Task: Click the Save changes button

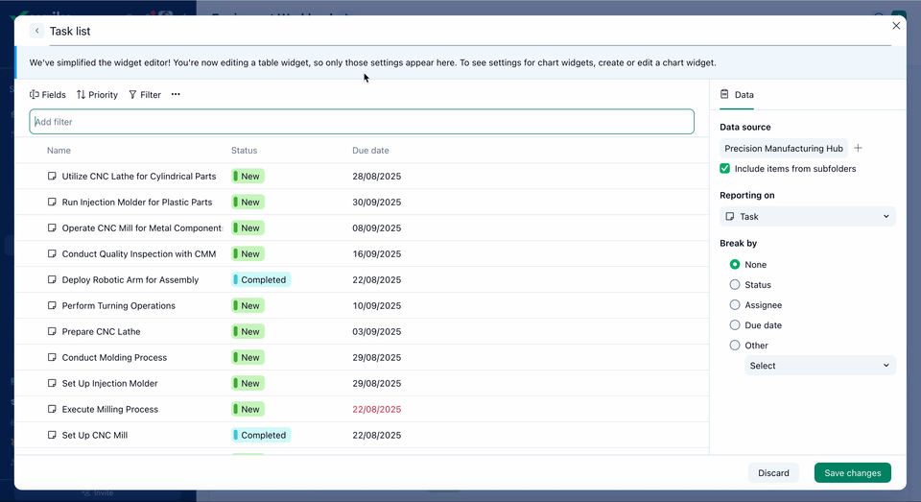Action: point(852,473)
